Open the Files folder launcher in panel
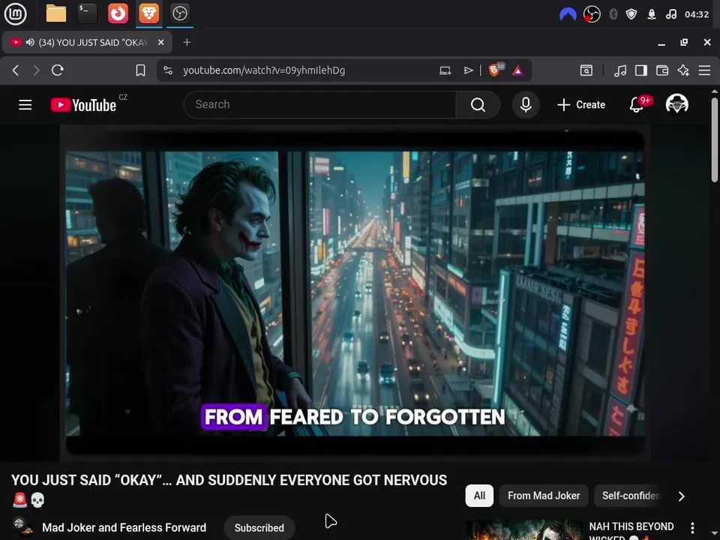Image resolution: width=720 pixels, height=540 pixels. click(56, 13)
